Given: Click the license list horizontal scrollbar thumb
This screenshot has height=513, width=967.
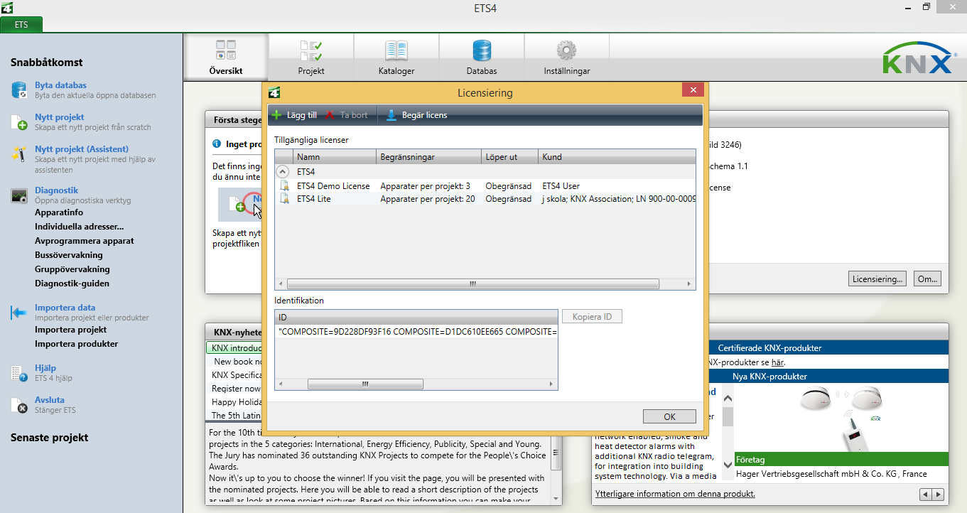Looking at the screenshot, I should pyautogui.click(x=472, y=284).
